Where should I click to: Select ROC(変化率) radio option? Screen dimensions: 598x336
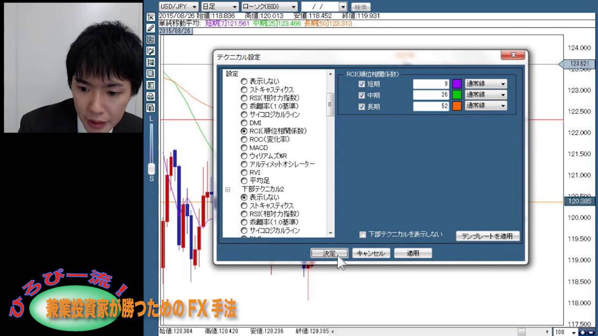point(244,140)
